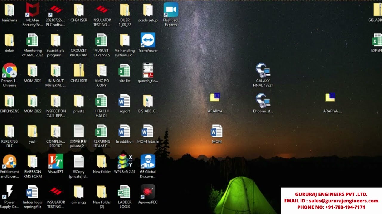Open the scada setup folder
Viewport: 382px width, 214px height.
point(148,12)
